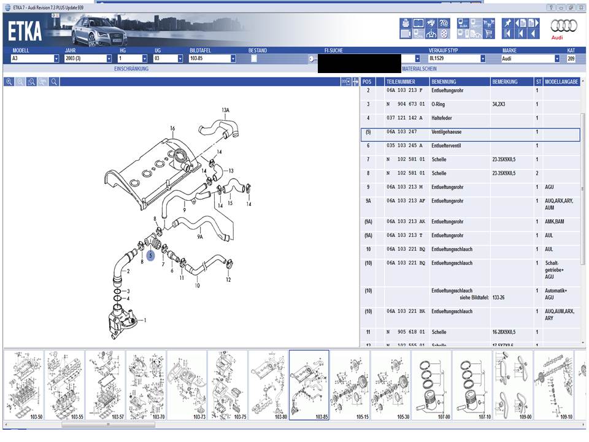
Task: Select the O-Ring row text
Action: [x=438, y=104]
